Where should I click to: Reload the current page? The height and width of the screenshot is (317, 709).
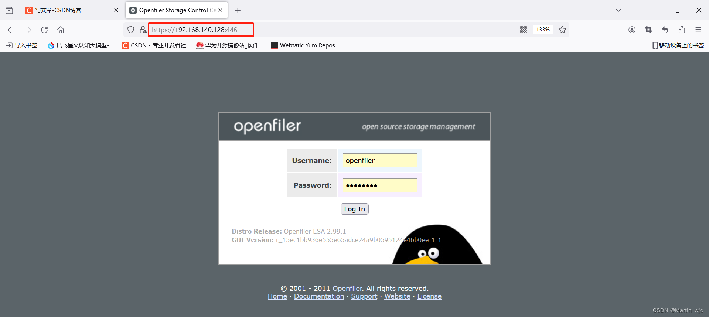pyautogui.click(x=44, y=30)
